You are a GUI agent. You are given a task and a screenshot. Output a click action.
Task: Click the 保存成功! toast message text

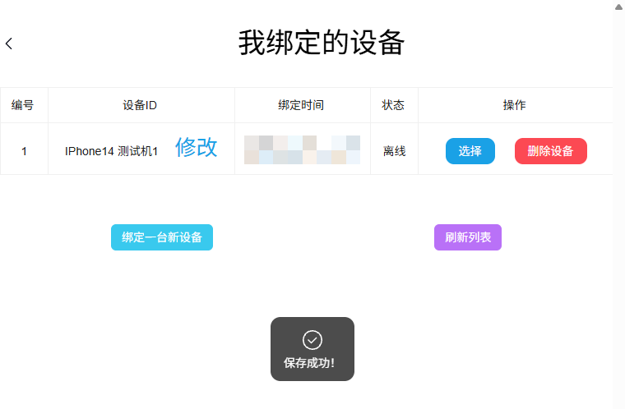pyautogui.click(x=309, y=363)
